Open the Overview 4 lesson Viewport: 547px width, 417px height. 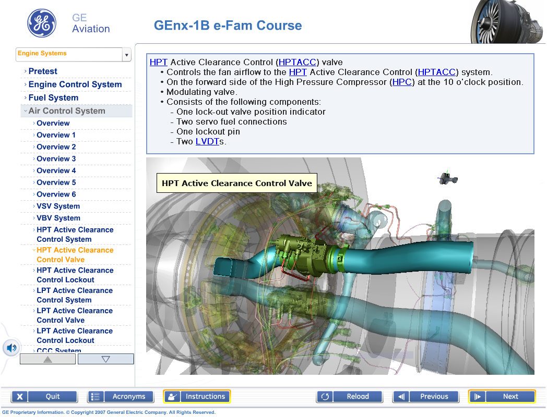tap(56, 170)
